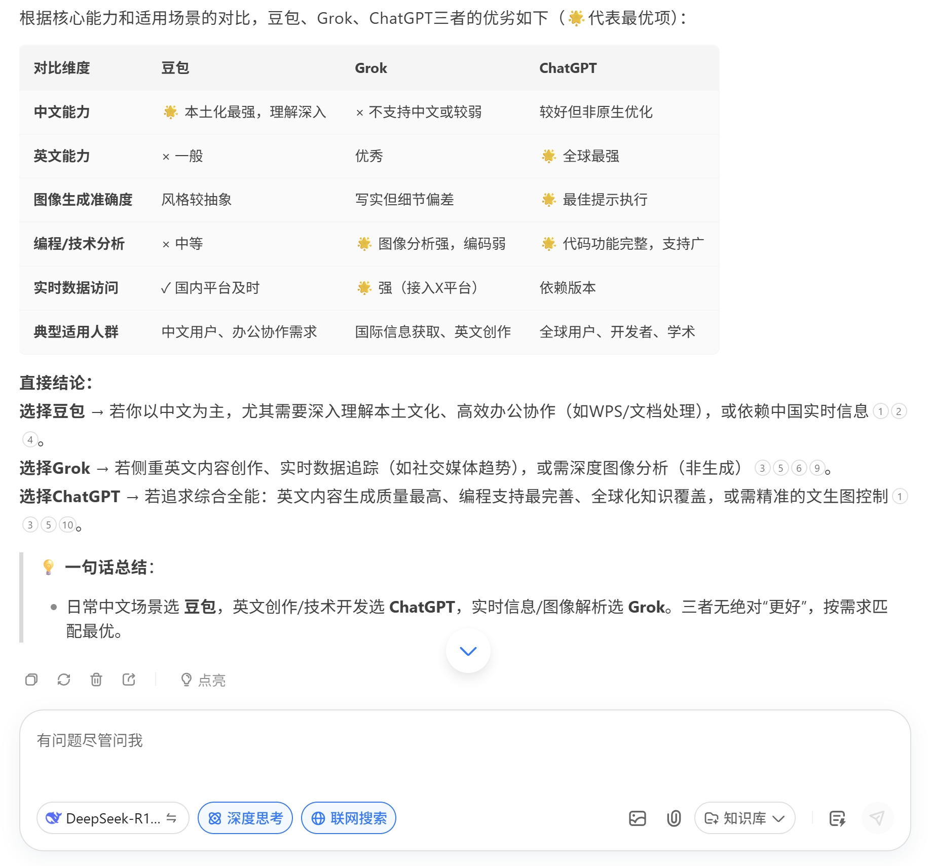Select the 中文能力 row label
This screenshot has height=866, width=930.
click(62, 112)
